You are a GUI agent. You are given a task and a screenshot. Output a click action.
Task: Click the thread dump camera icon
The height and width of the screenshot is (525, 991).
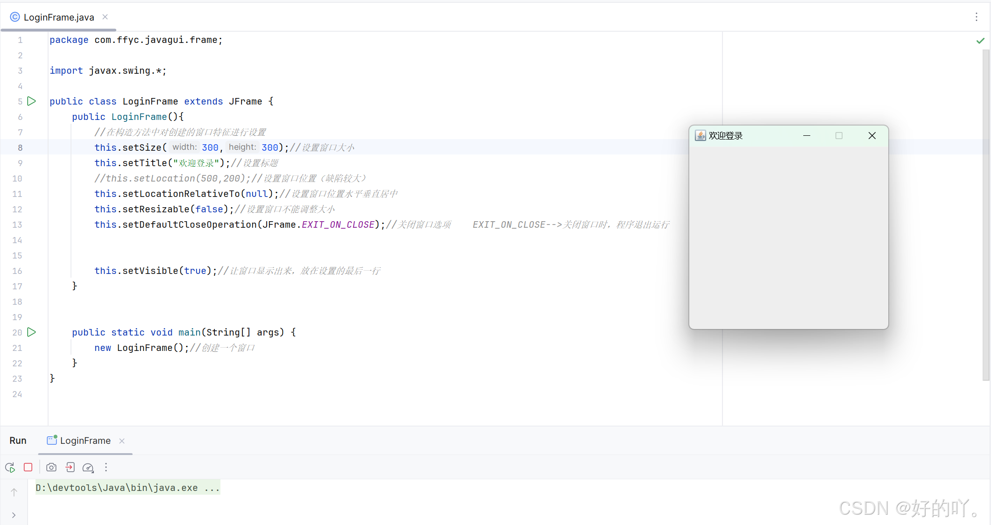pos(51,467)
